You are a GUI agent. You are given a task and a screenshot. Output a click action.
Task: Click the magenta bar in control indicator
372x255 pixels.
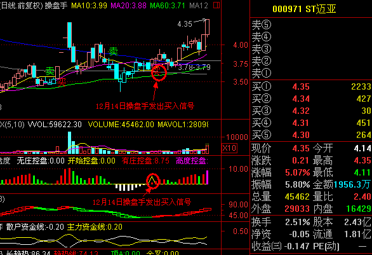208,177
